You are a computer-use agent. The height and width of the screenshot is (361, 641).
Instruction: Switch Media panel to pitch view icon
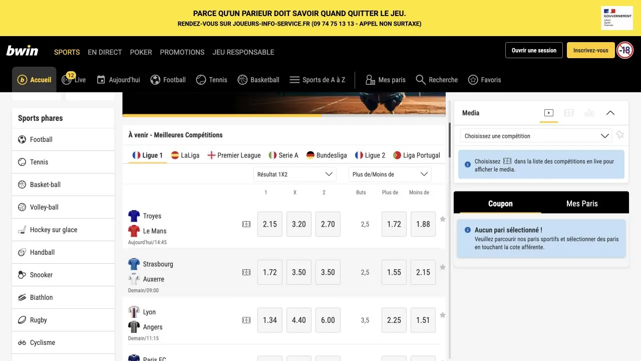(569, 113)
